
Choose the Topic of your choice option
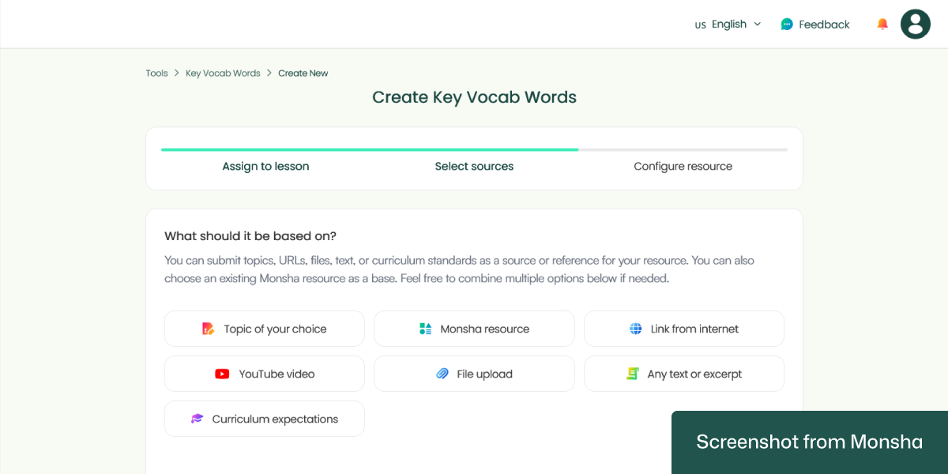tap(265, 329)
